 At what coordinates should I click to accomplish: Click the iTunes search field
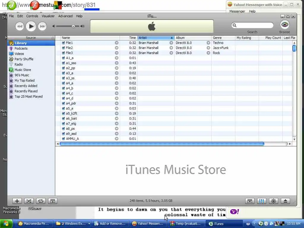252,25
